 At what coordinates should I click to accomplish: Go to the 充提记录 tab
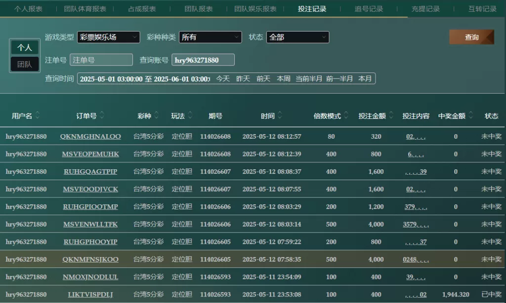click(425, 9)
